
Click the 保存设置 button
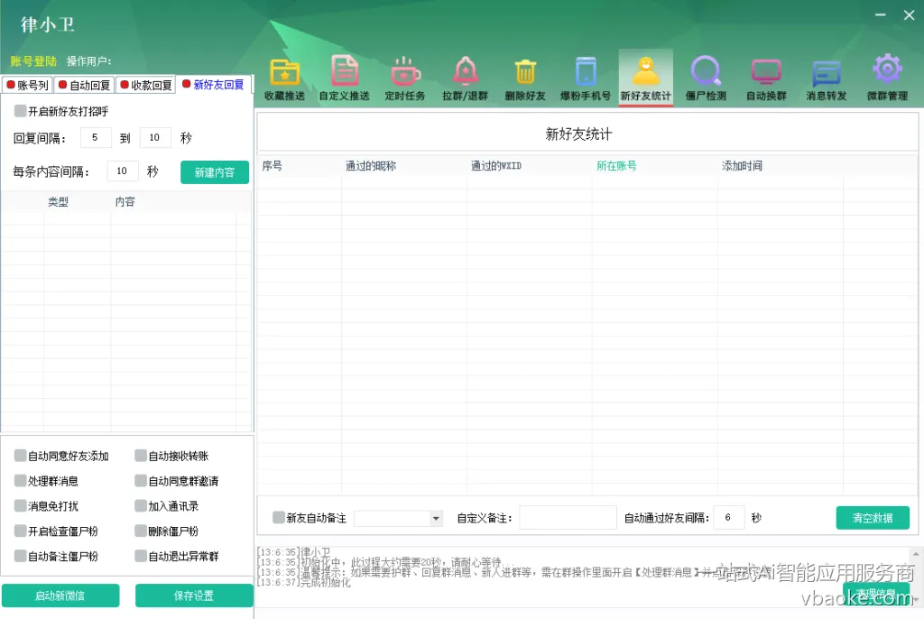194,596
